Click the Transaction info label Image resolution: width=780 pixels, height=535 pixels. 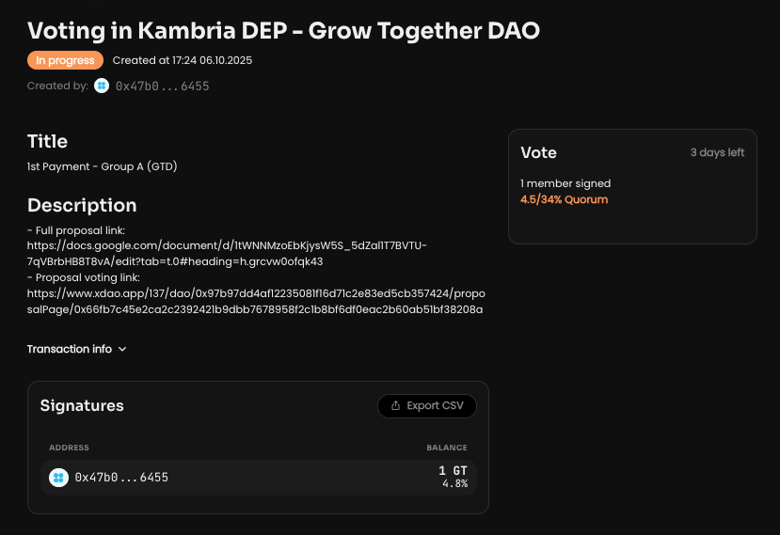click(x=69, y=349)
